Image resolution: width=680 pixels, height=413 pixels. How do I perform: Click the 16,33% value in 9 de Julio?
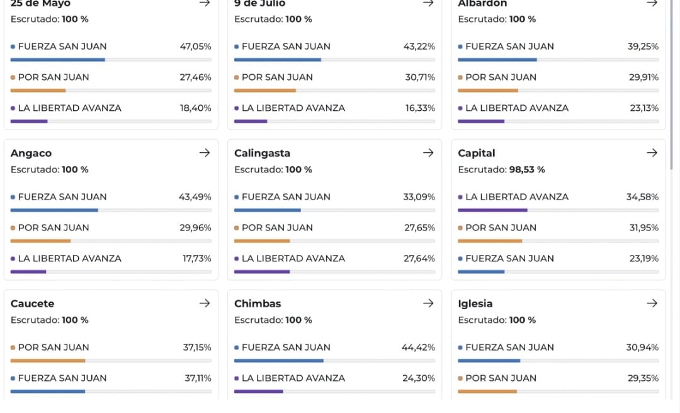pos(420,108)
